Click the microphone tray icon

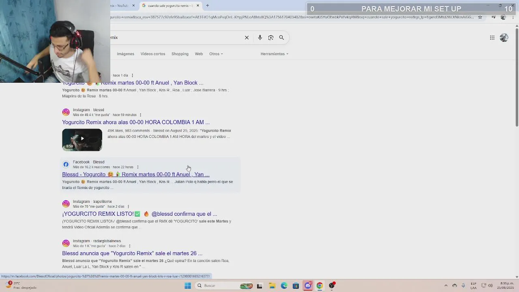coord(463,286)
